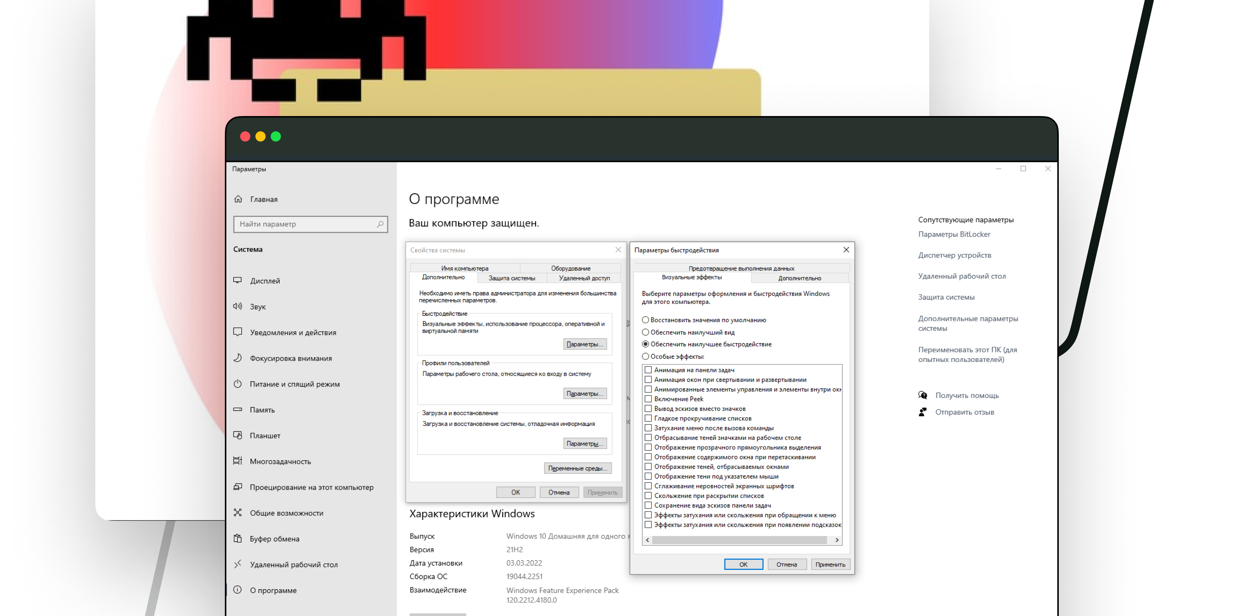Image resolution: width=1233 pixels, height=616 pixels.
Task: Open Фокусировка внимания moon icon
Action: click(238, 358)
